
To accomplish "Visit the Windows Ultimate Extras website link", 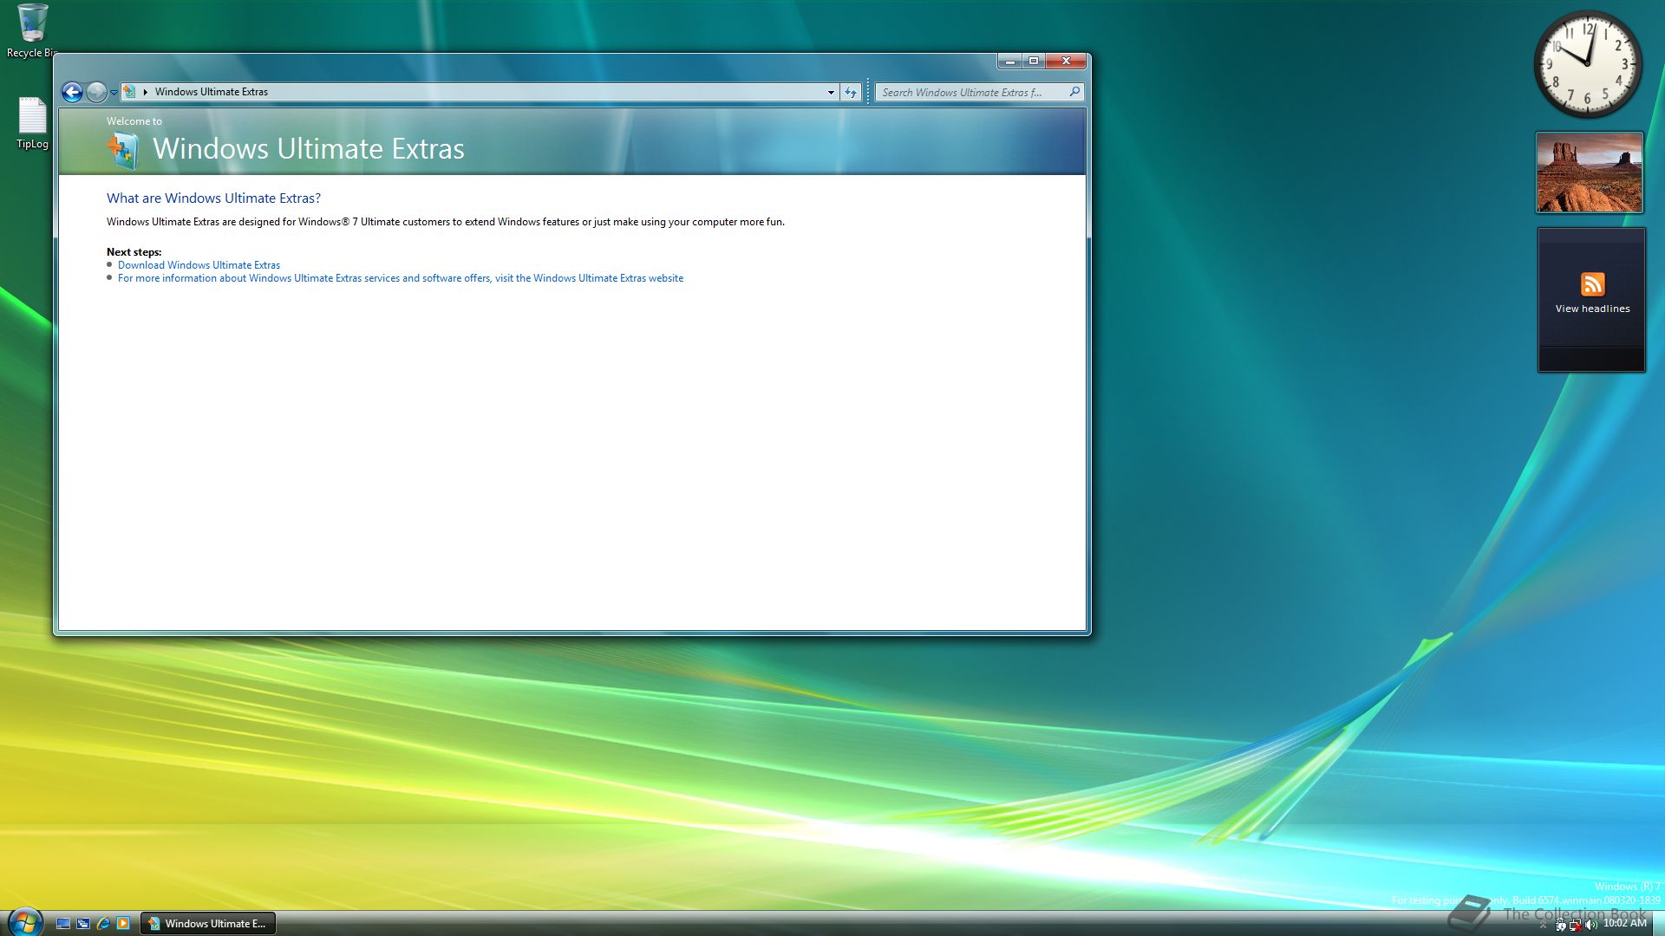I will point(401,278).
